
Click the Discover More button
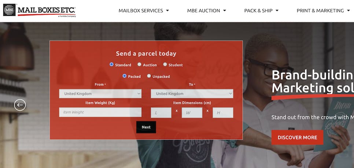[297, 137]
